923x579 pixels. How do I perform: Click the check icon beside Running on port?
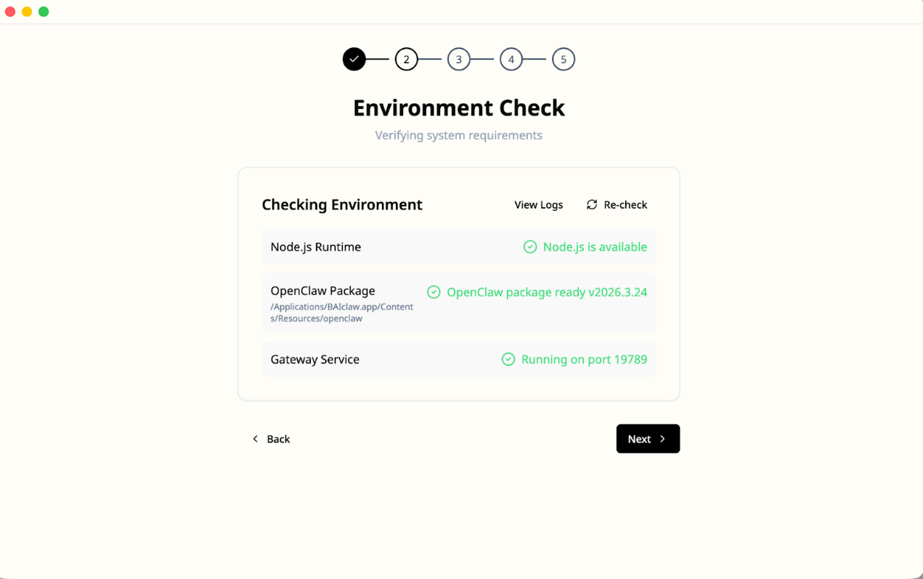[508, 360]
